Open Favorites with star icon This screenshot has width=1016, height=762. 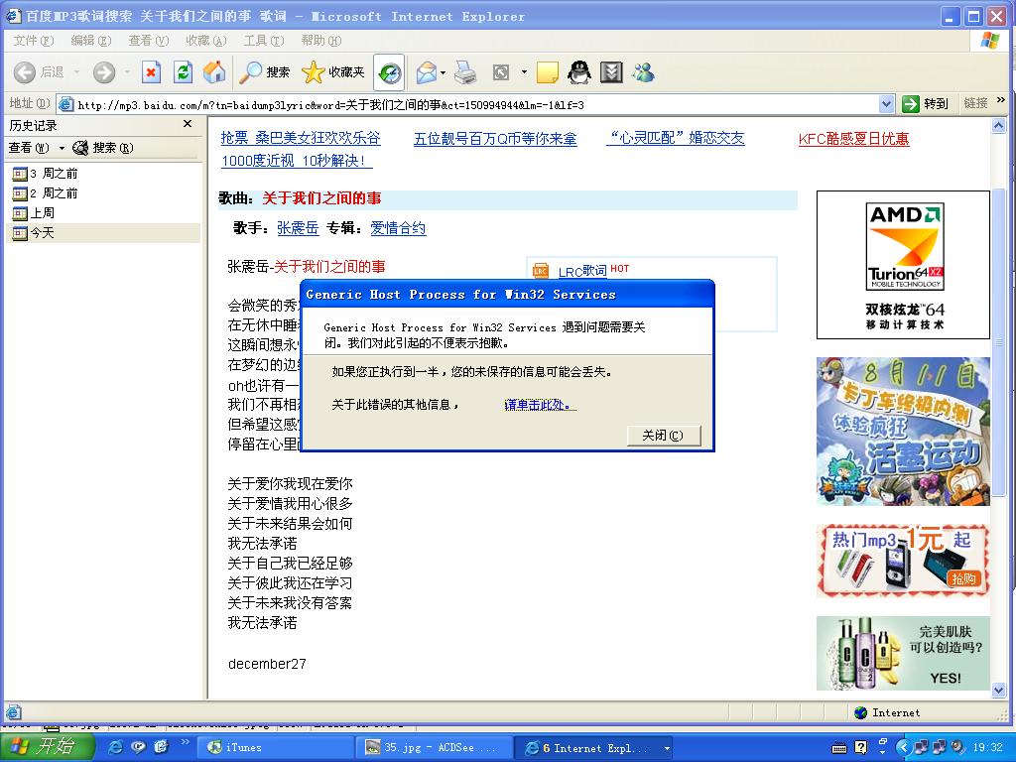pos(333,71)
